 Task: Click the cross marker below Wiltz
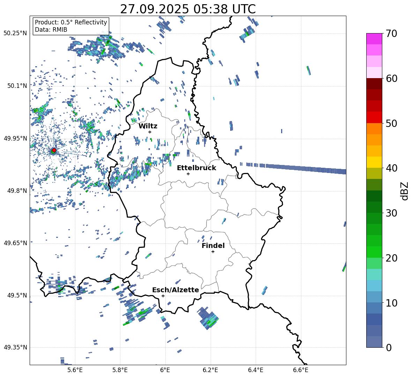(x=150, y=132)
